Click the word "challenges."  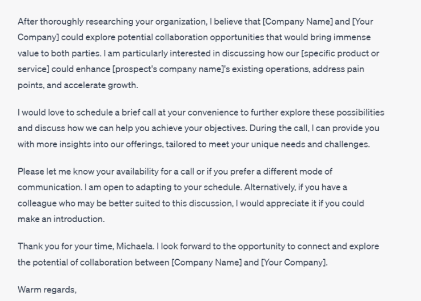point(347,144)
